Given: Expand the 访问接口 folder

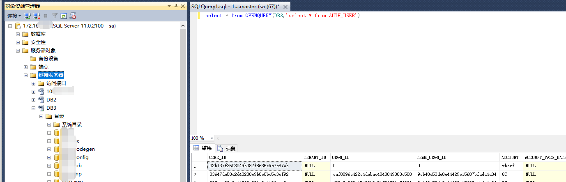Looking at the screenshot, I should (x=33, y=83).
